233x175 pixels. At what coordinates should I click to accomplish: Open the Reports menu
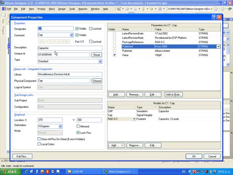coord(83,9)
